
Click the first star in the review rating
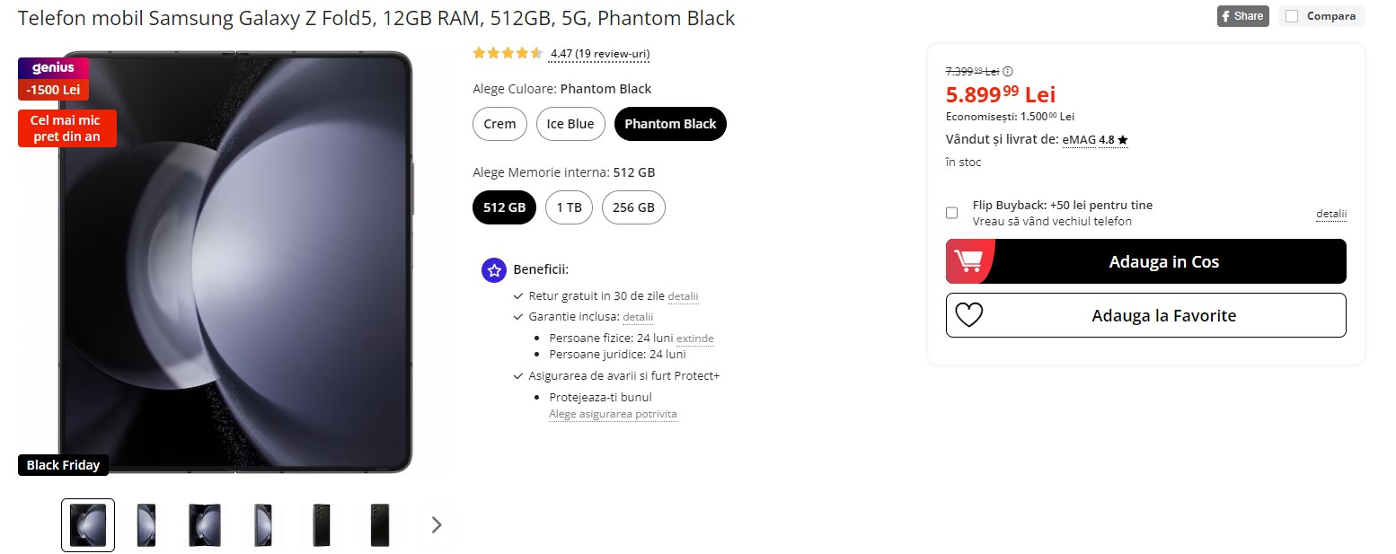(x=479, y=53)
